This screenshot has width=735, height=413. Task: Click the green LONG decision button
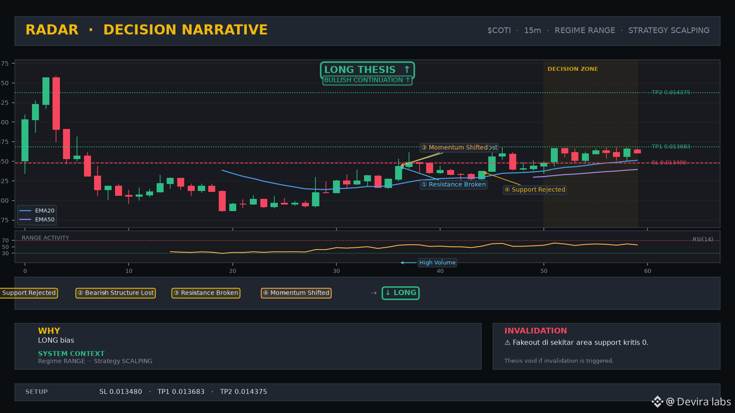(400, 293)
